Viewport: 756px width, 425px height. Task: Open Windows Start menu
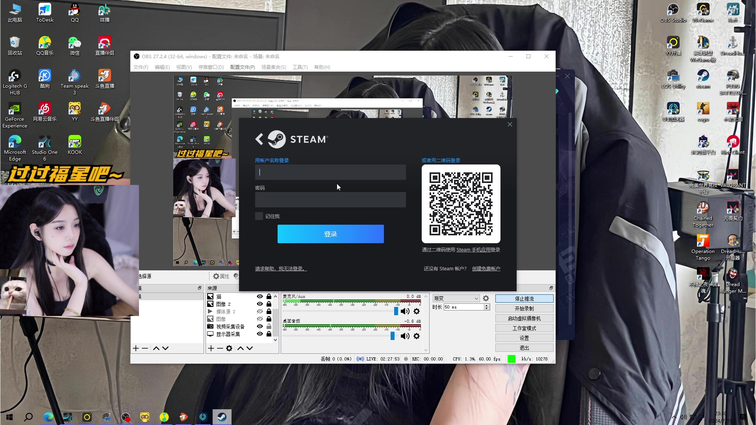pos(9,417)
